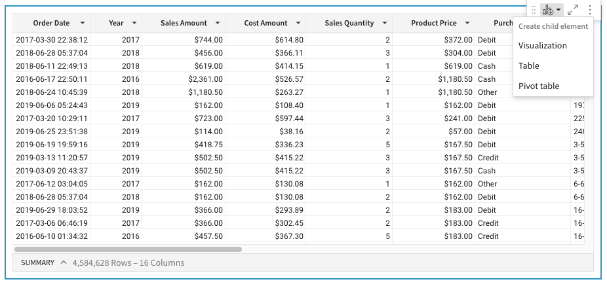Click the SUMMARY label in the footer
The width and height of the screenshot is (607, 288).
(x=37, y=262)
